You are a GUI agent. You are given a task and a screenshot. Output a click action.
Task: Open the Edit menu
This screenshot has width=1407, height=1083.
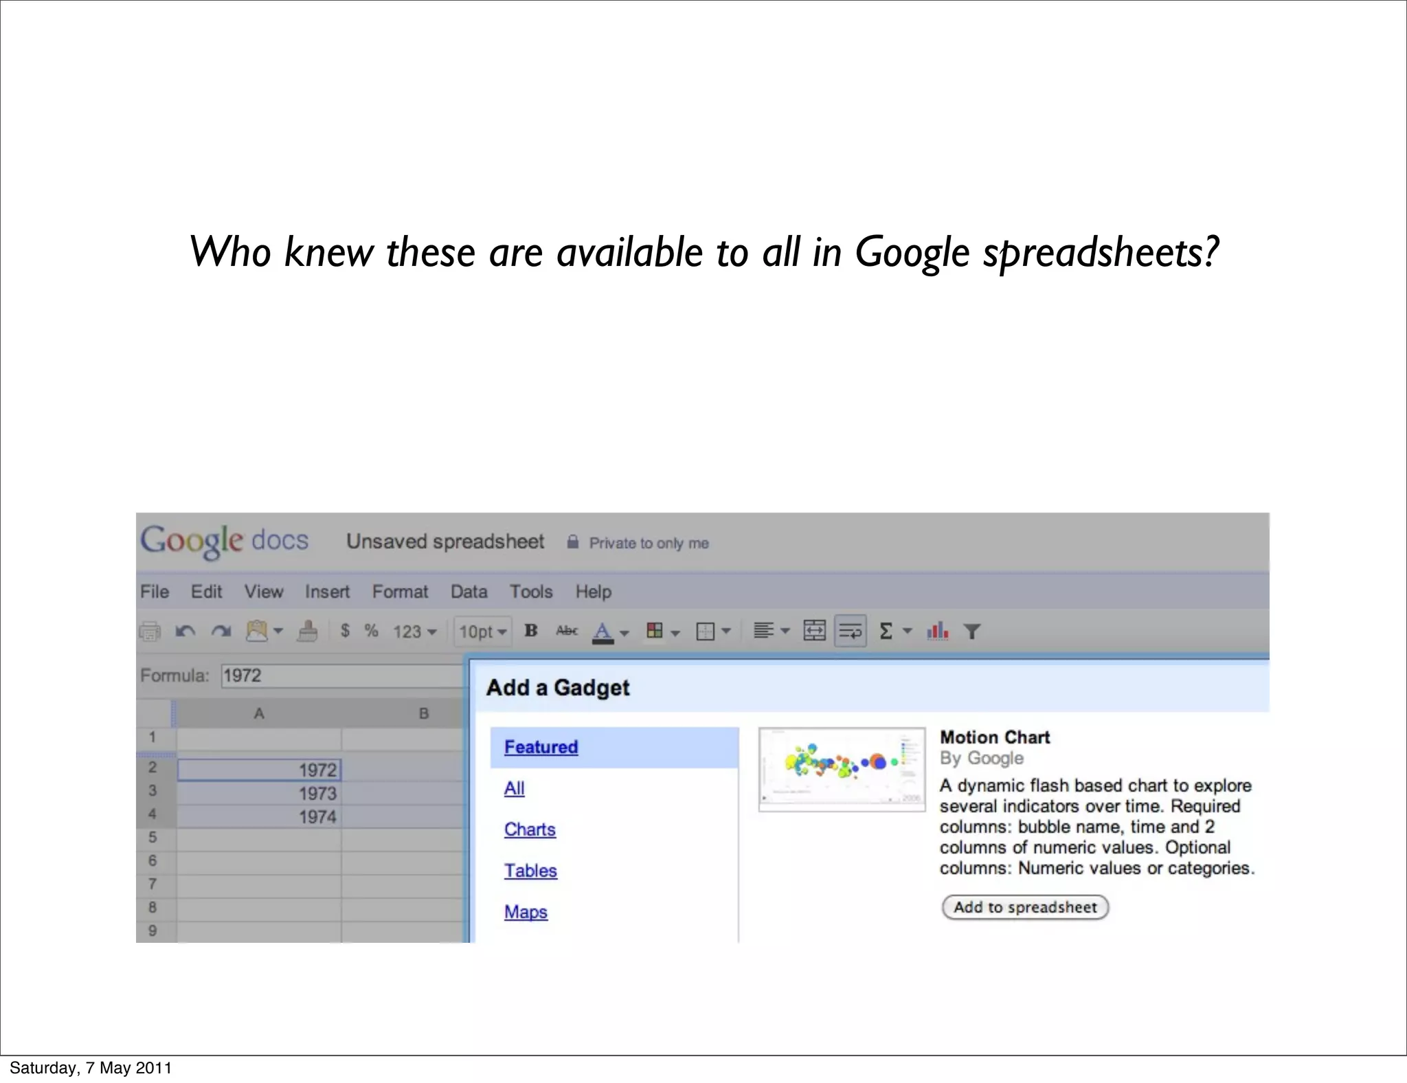click(x=206, y=592)
